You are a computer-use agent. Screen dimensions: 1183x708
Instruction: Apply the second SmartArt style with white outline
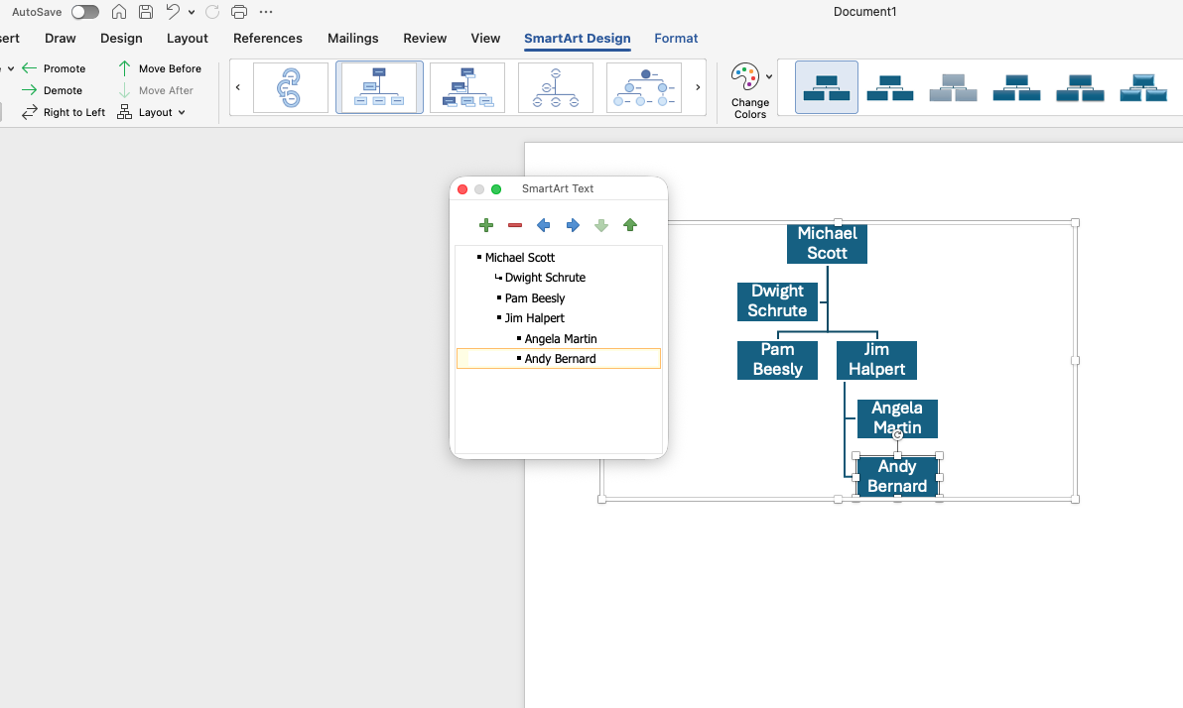890,87
